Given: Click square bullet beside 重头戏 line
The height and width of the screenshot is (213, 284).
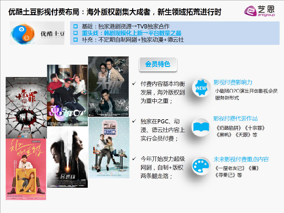Looking at the screenshot, I should coord(75,33).
